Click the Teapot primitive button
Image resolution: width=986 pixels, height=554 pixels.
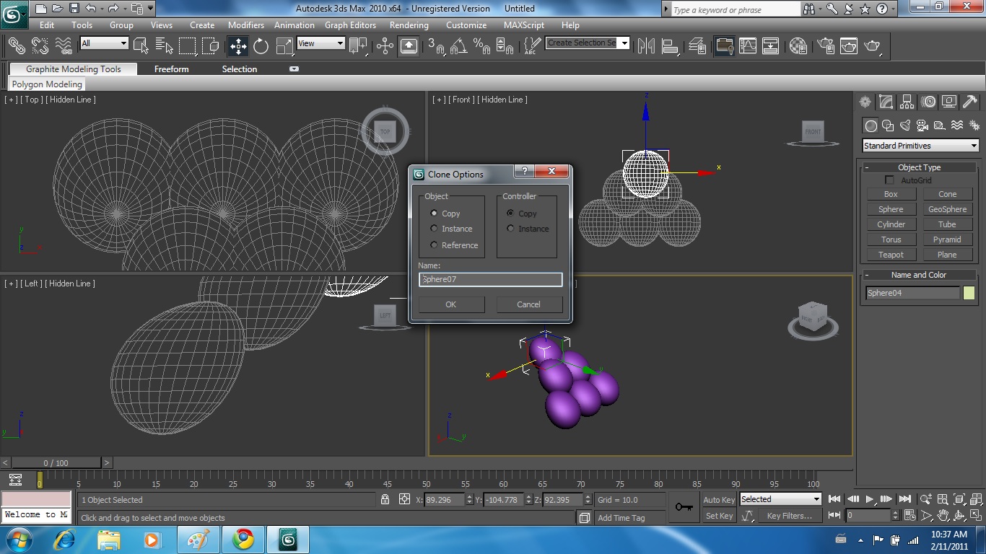coord(891,255)
